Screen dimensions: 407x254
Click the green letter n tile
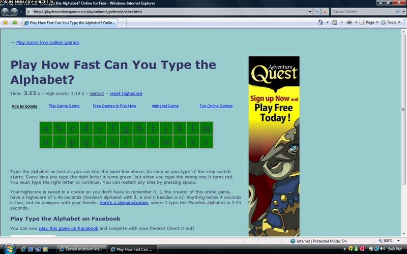(46, 142)
